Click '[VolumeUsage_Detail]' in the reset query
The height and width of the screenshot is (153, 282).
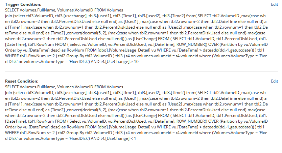[130, 127]
